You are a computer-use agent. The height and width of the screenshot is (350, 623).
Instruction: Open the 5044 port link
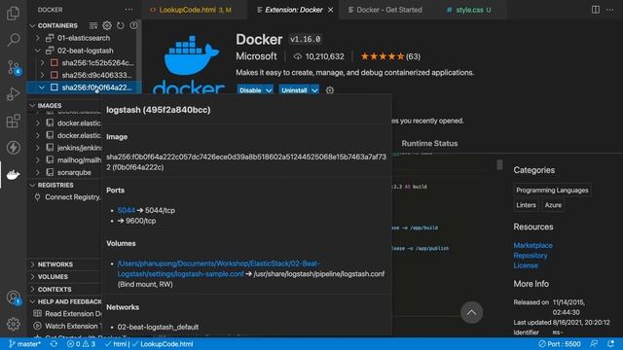(x=127, y=210)
